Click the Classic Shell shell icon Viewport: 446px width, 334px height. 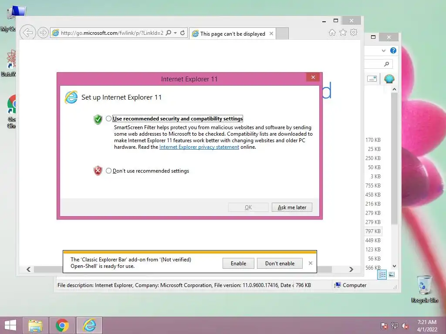[389, 79]
